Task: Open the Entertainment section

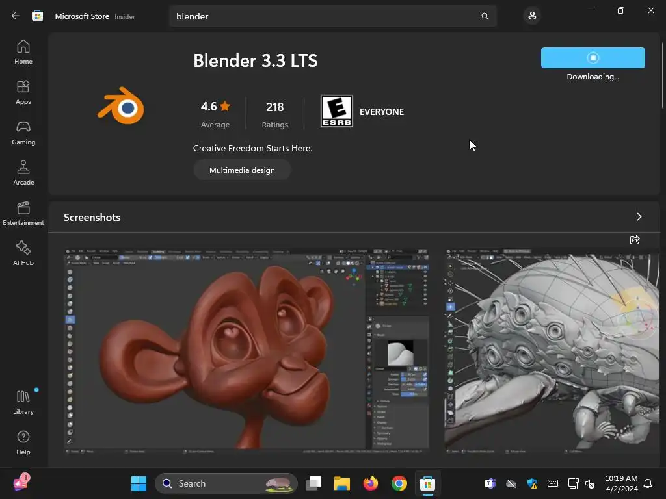Action: point(23,213)
